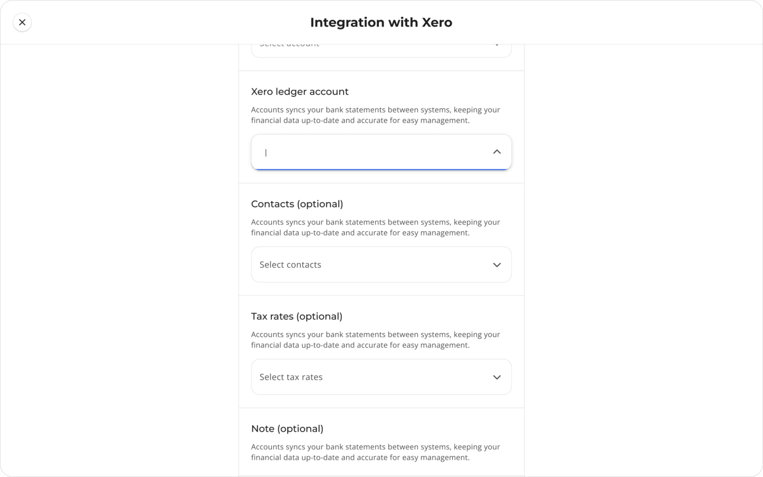Click the description under Tax rates (optional)
This screenshot has height=477, width=763.
click(x=375, y=340)
